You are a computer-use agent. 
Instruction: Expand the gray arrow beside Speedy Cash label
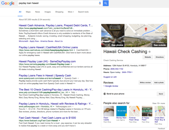click(x=78, y=78)
